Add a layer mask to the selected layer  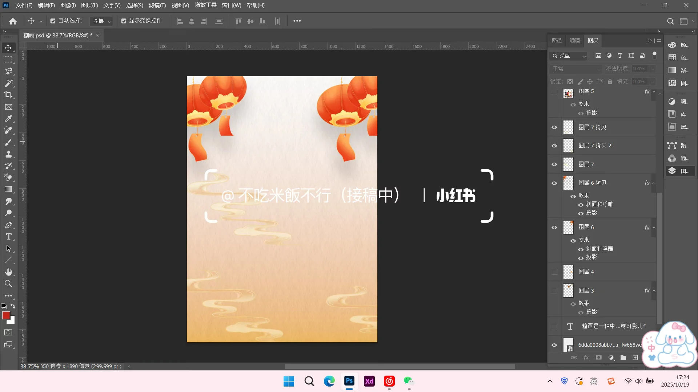pyautogui.click(x=599, y=358)
